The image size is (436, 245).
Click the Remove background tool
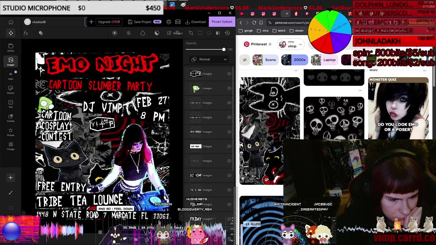175,33
